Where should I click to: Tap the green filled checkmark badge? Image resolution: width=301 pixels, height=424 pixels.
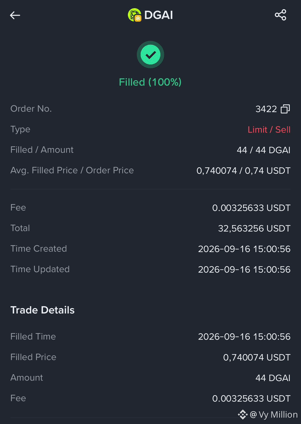click(x=150, y=55)
